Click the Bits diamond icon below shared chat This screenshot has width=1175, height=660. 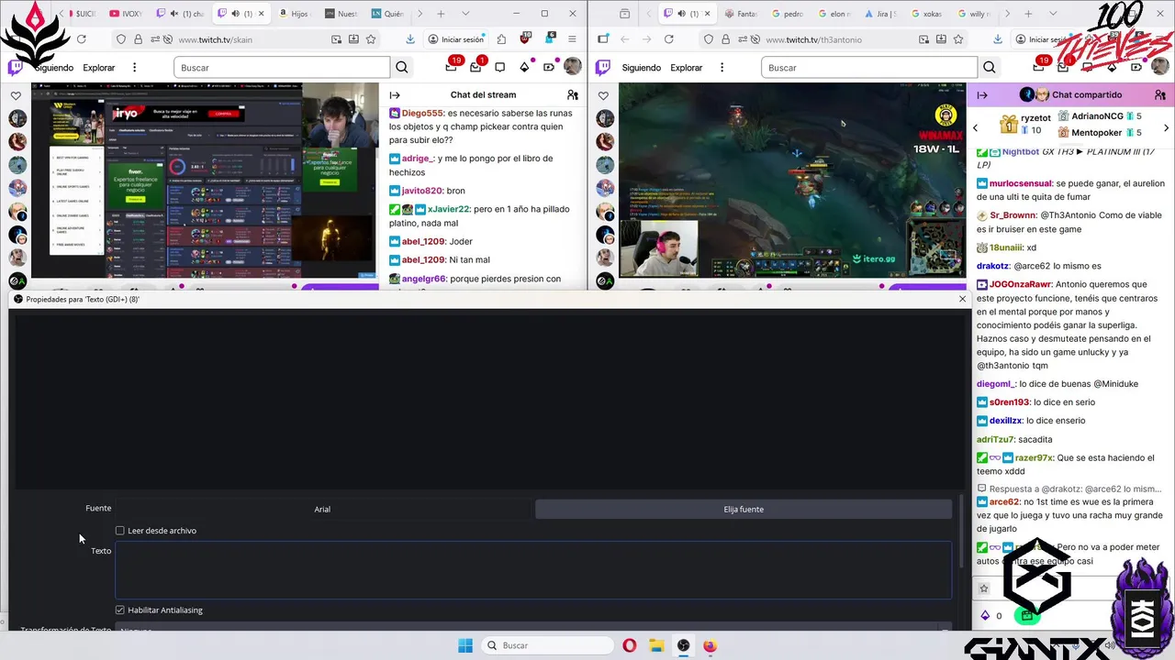tap(985, 616)
